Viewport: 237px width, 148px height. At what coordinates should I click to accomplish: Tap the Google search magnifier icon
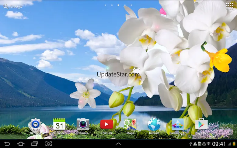tap(6, 6)
